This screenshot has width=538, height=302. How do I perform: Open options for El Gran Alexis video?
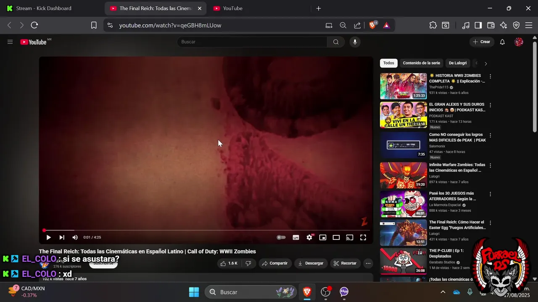point(490,105)
